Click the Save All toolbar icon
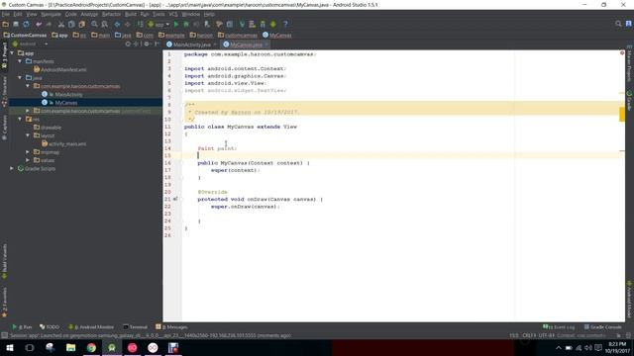The image size is (634, 356). (16, 24)
